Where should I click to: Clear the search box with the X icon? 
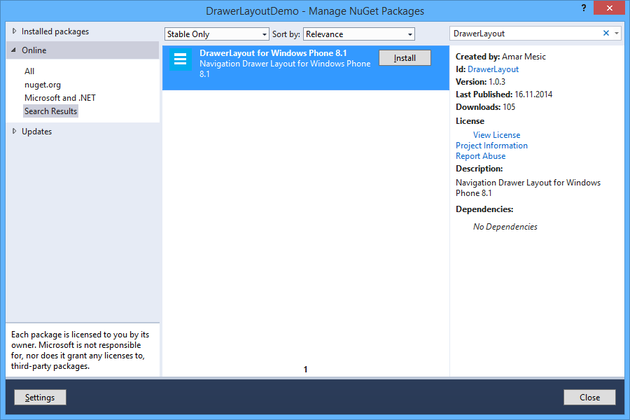(x=606, y=34)
